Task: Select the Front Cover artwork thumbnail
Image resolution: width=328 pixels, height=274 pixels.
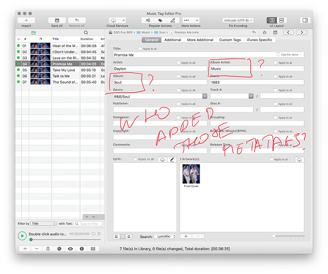Action: coord(191,174)
